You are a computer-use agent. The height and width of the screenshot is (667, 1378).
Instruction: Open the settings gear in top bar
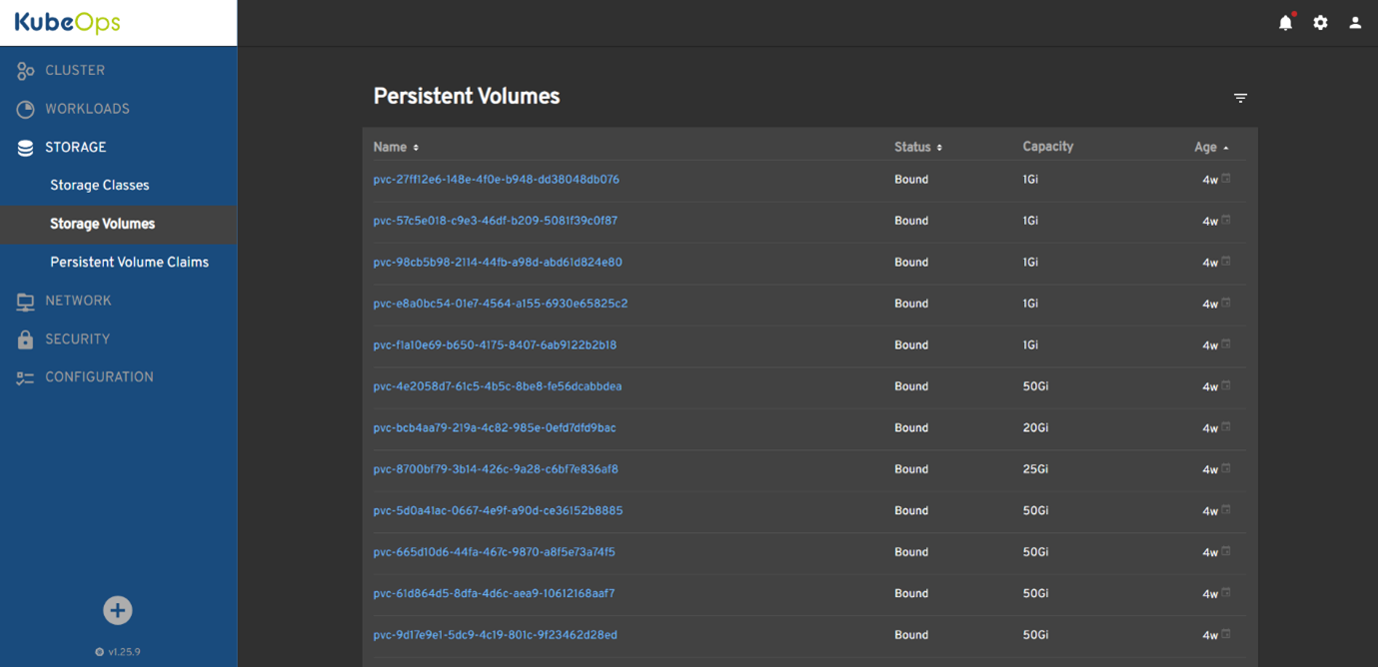tap(1320, 22)
